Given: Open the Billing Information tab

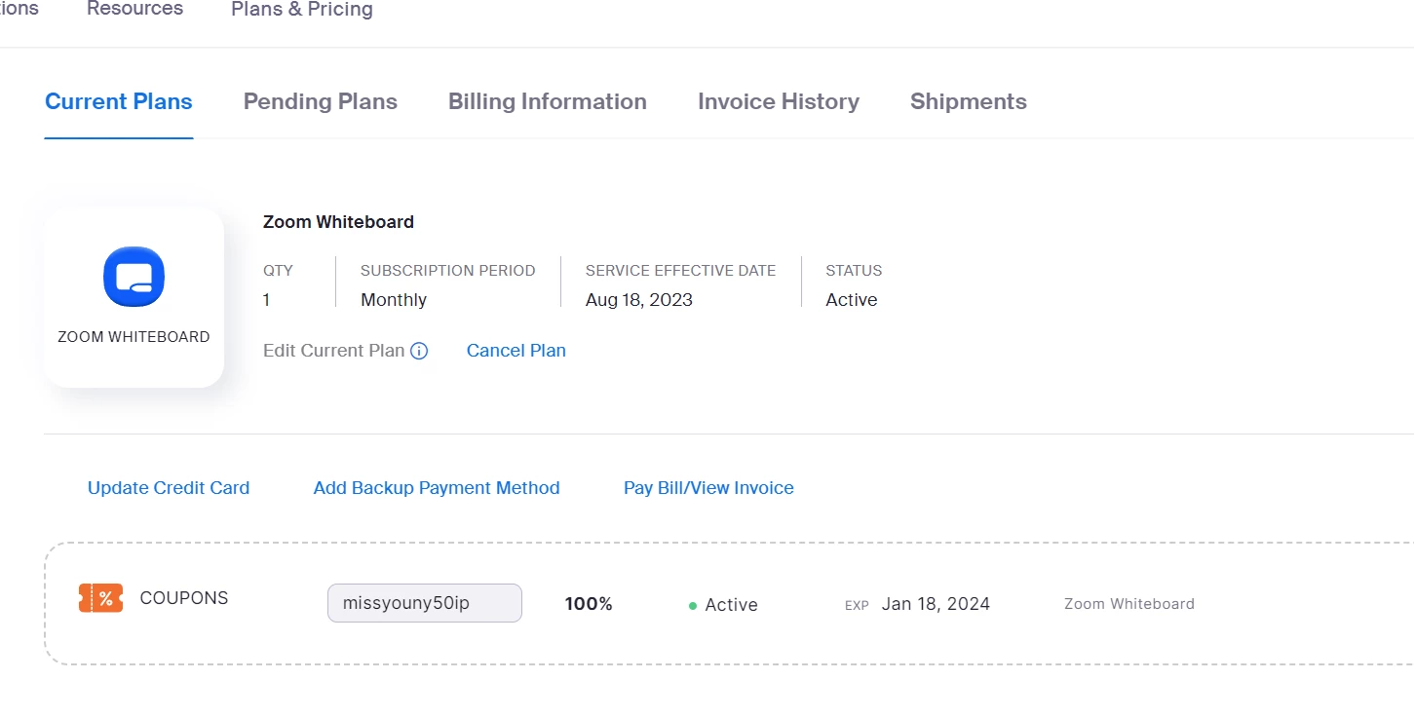Looking at the screenshot, I should coord(548,101).
